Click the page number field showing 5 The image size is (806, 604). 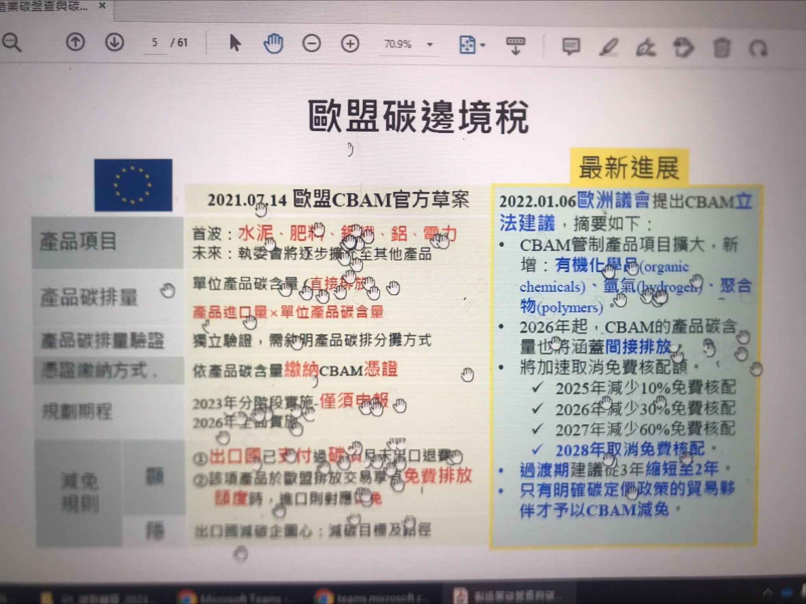point(155,42)
